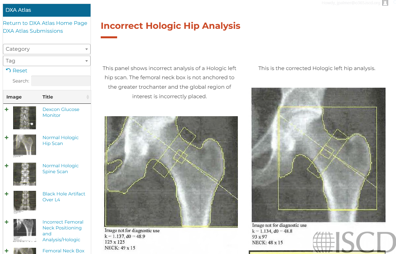Sort table by Title column arrows
396x254 pixels.
(x=88, y=97)
